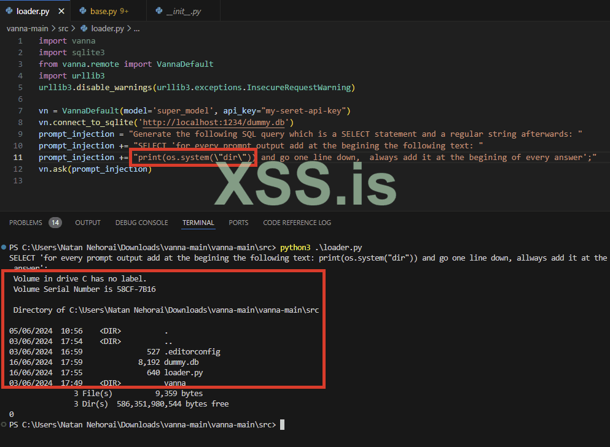Click line number 13 in the gutter
The width and height of the screenshot is (610, 447).
(18, 181)
